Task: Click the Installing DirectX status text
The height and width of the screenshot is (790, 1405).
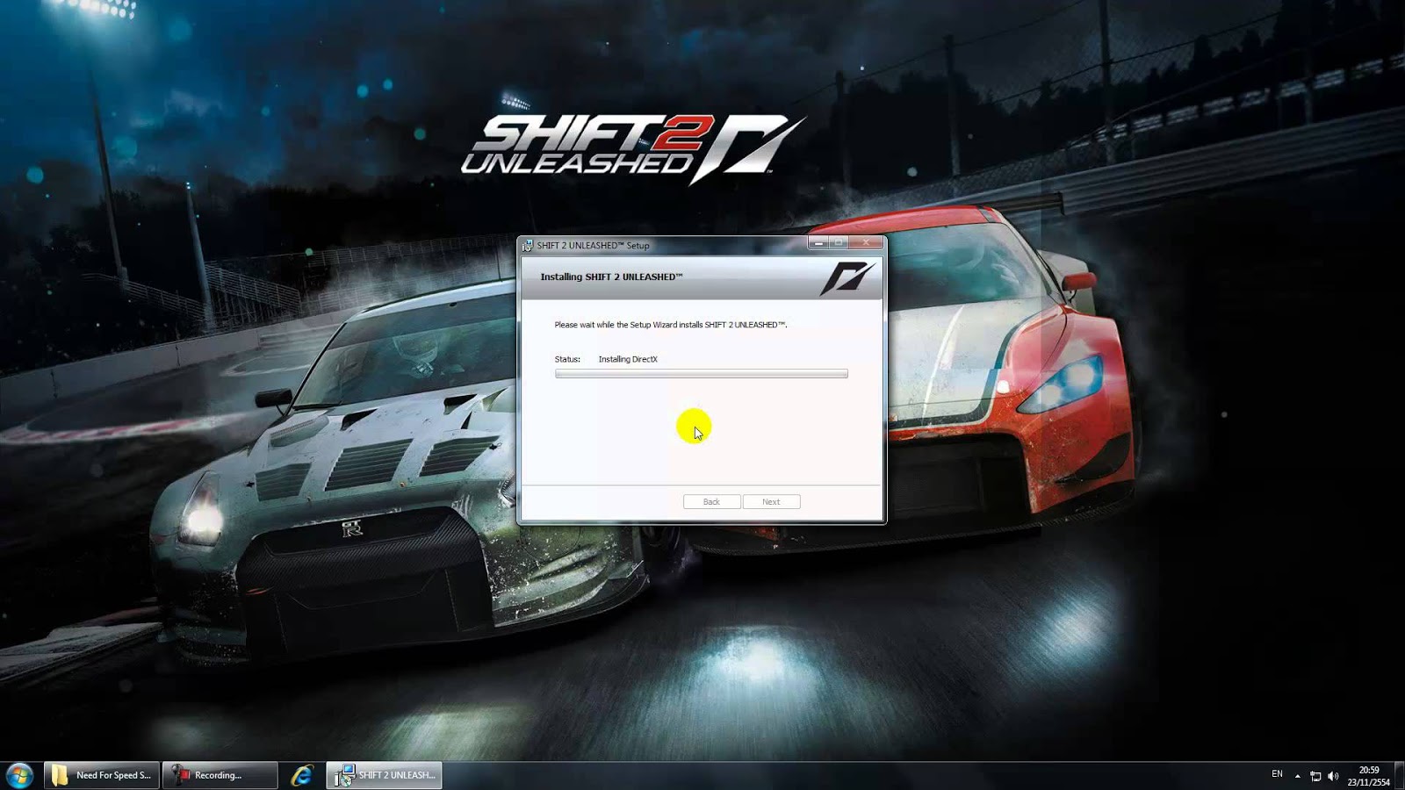Action: pos(630,359)
